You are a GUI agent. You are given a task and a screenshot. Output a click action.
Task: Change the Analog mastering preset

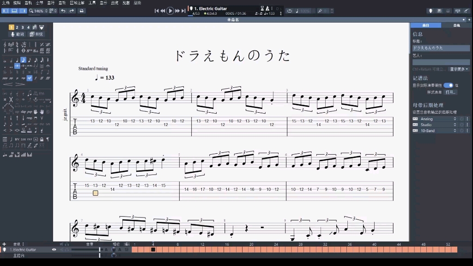(x=438, y=119)
